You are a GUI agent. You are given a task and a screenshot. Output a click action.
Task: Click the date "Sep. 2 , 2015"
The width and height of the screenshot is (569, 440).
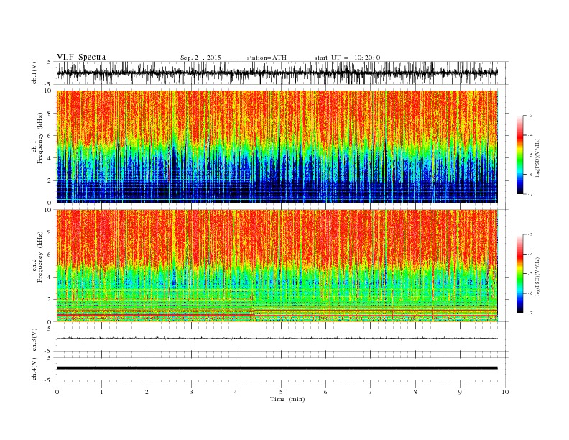point(200,58)
